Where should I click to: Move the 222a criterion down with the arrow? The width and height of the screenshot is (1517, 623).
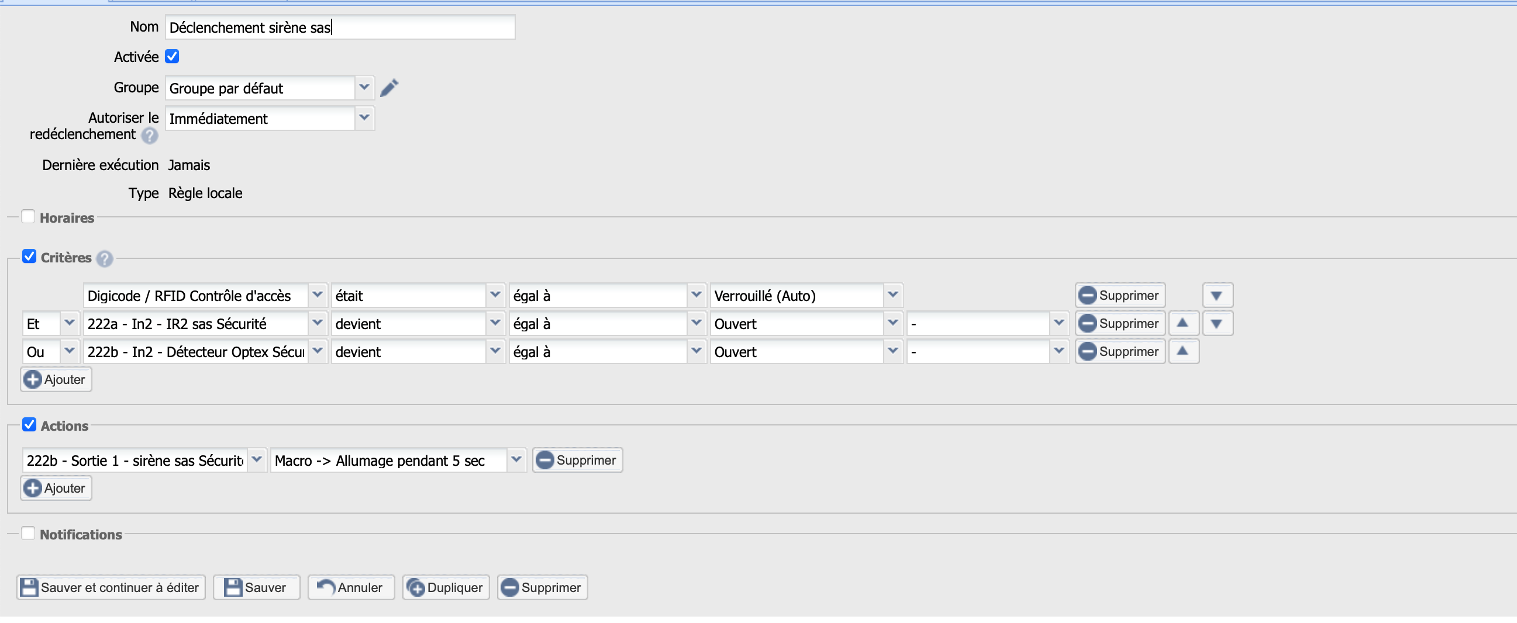tap(1216, 324)
